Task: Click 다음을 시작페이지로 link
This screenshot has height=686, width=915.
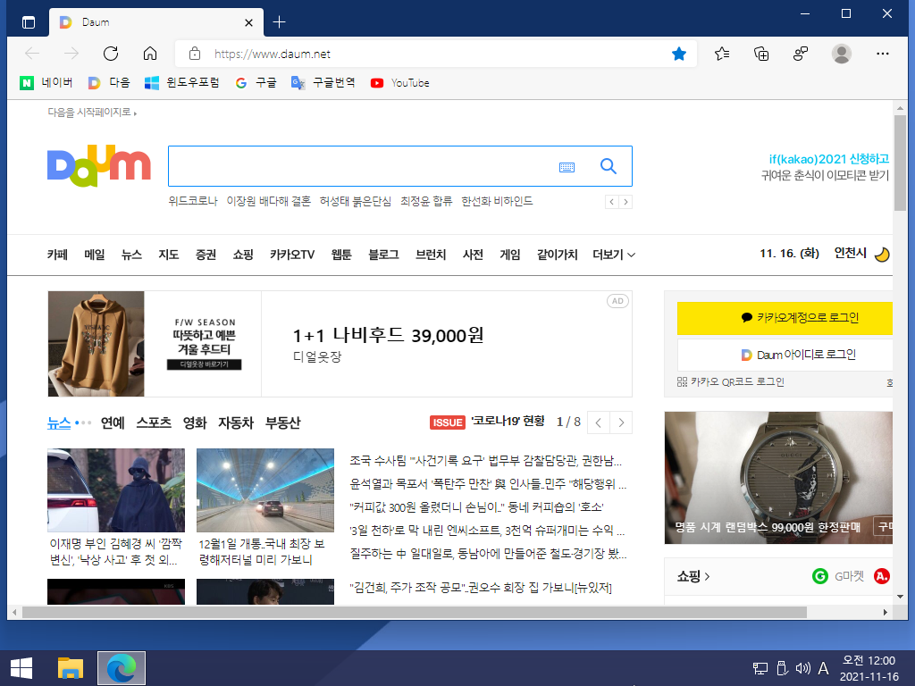Action: click(x=92, y=112)
